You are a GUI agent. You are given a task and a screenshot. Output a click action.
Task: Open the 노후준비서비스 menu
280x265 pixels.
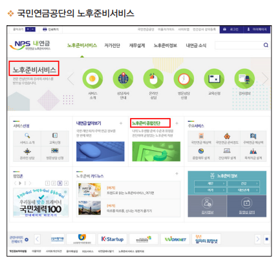82,45
